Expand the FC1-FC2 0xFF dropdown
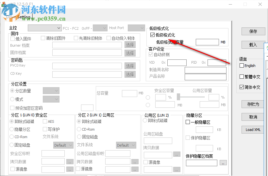Image resolution: width=268 pixels, height=176 pixels. pyautogui.click(x=100, y=28)
